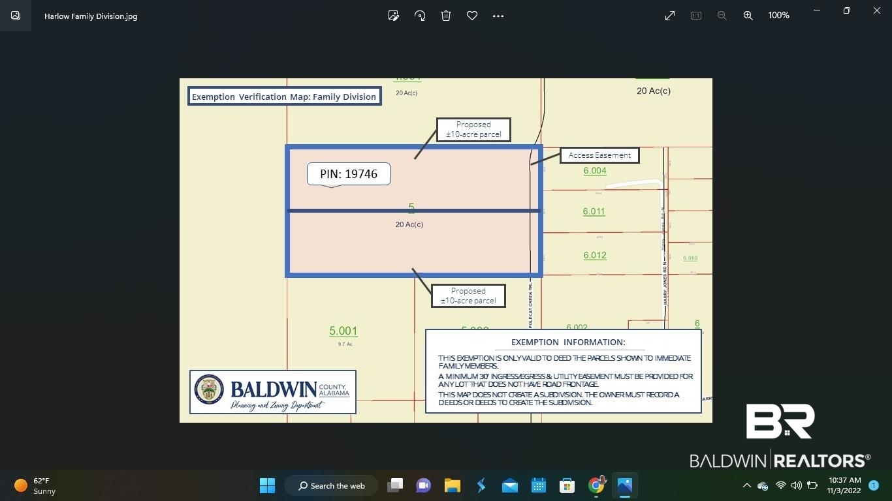Click the file name Harlow Family Division.jpg
Viewport: 892px width, 501px height.
point(91,16)
